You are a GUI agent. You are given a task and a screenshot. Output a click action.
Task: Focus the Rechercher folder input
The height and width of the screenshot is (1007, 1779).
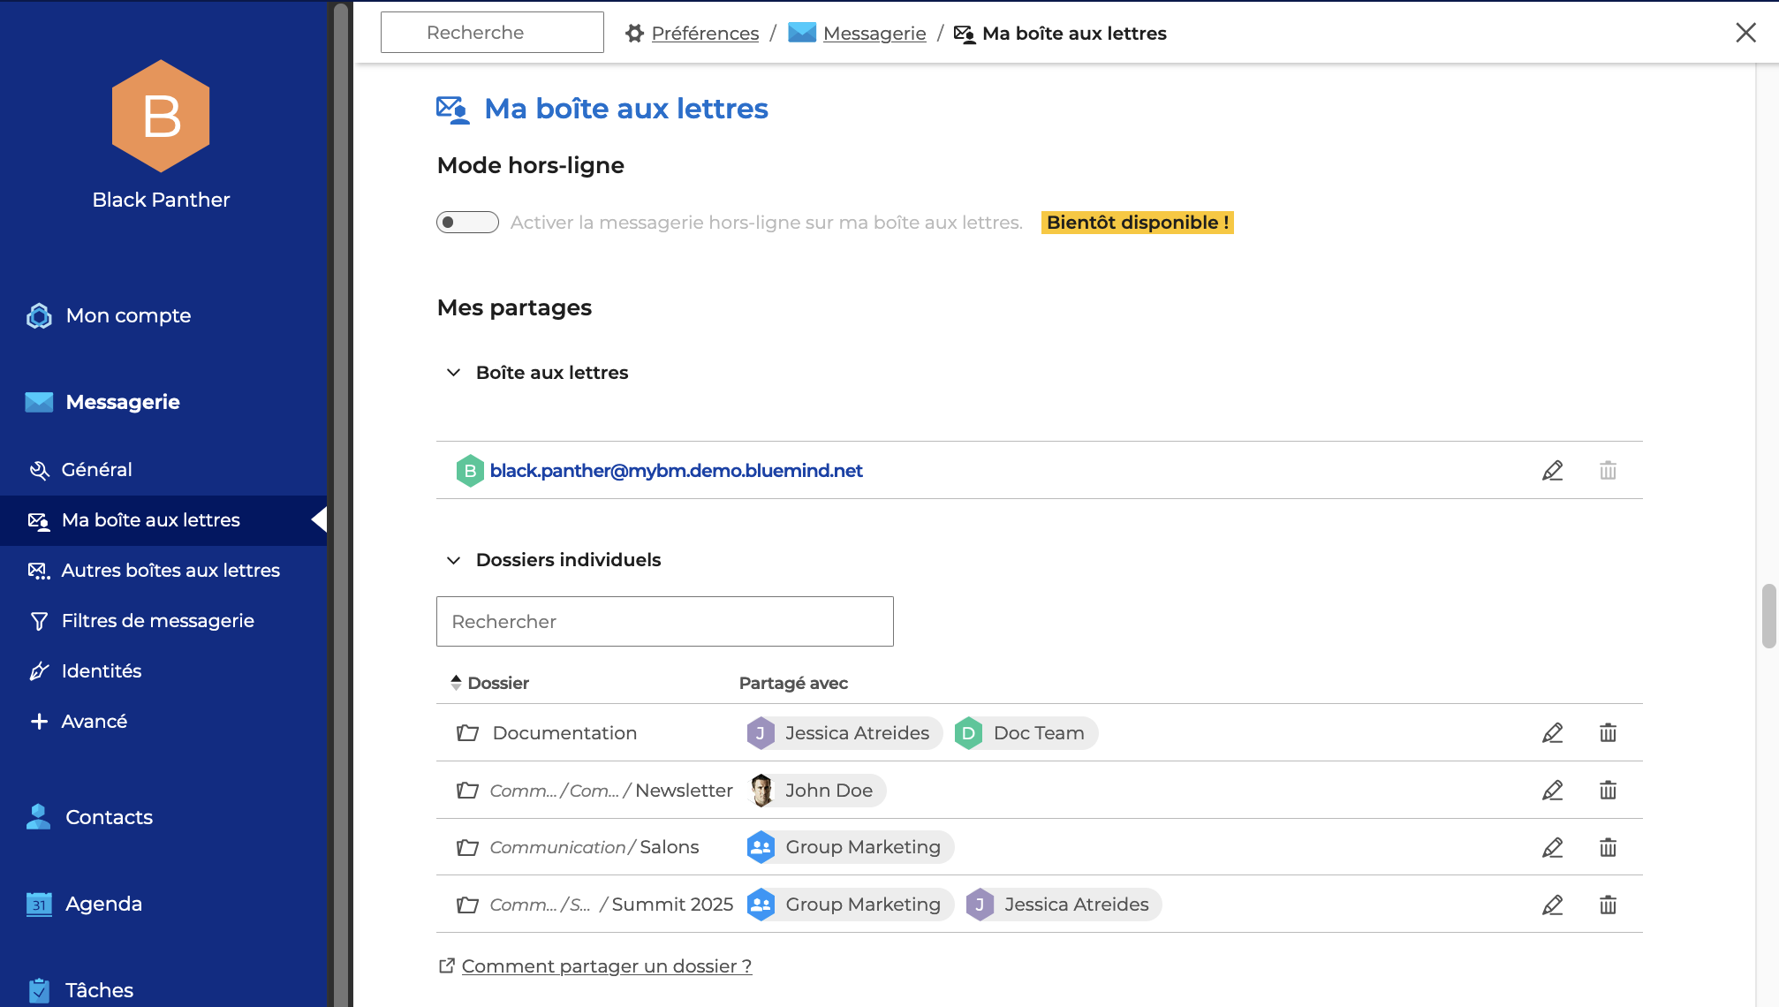click(x=664, y=622)
